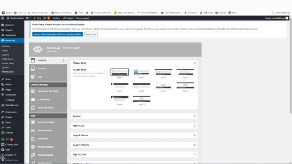This screenshot has width=292, height=164.
Task: Open Creative Mail envelope icon
Action: pos(3,144)
